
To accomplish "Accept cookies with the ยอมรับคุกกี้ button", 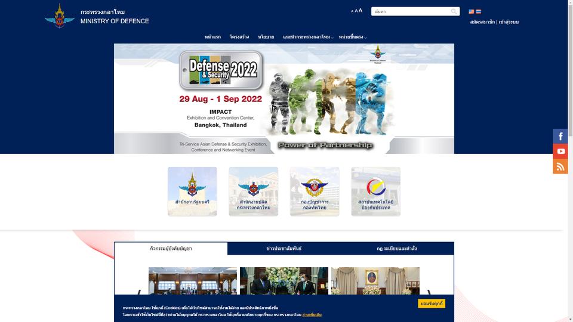I will point(432,304).
